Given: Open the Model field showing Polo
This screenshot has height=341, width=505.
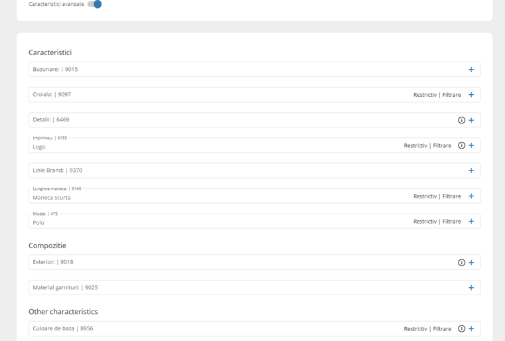Looking at the screenshot, I should pos(199,222).
